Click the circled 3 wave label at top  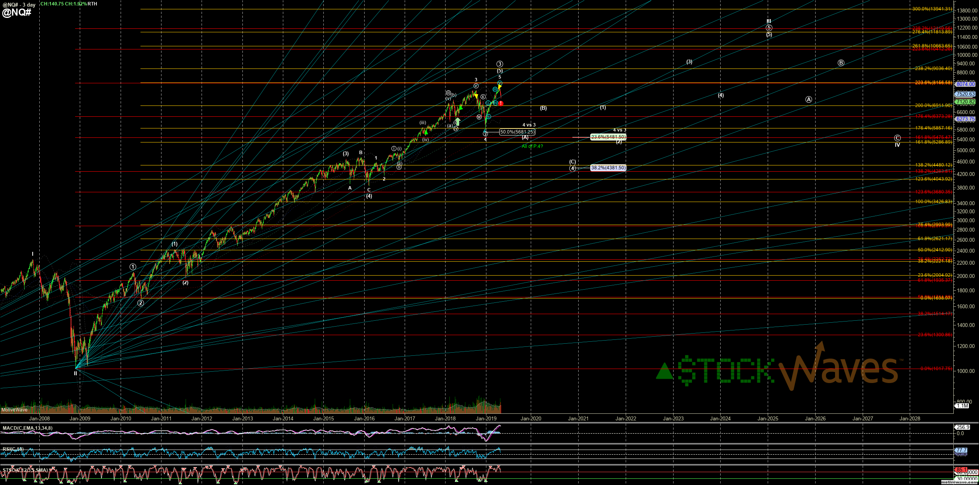click(500, 64)
